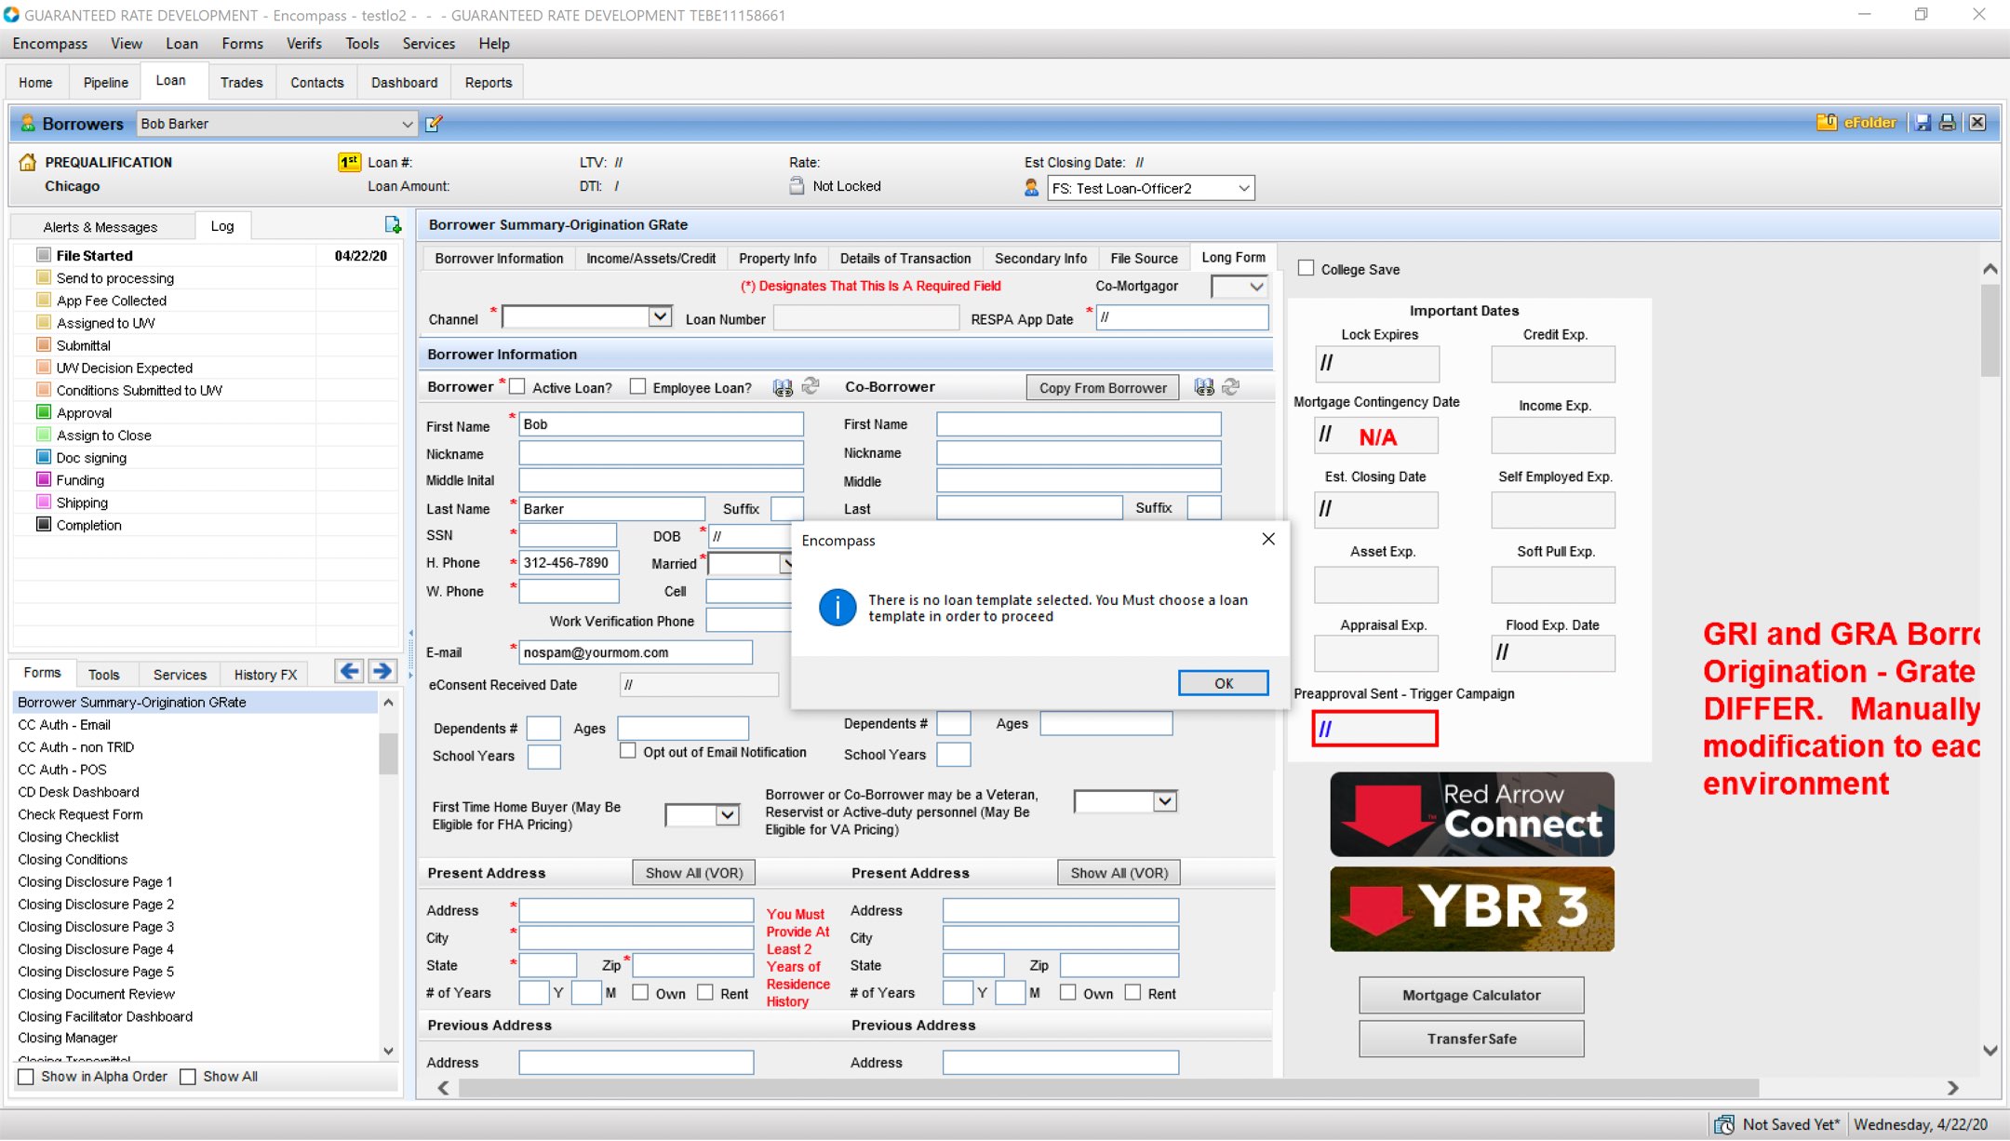Click the borrower First Name field
Screen dimensions: 2010x1141
tap(661, 424)
